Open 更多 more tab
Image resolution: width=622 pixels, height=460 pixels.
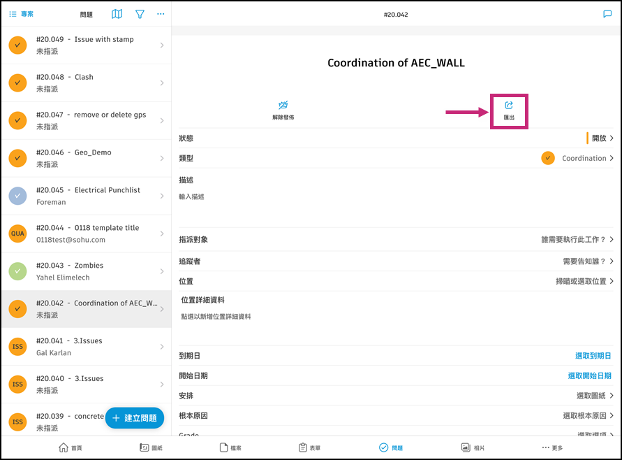[553, 447]
